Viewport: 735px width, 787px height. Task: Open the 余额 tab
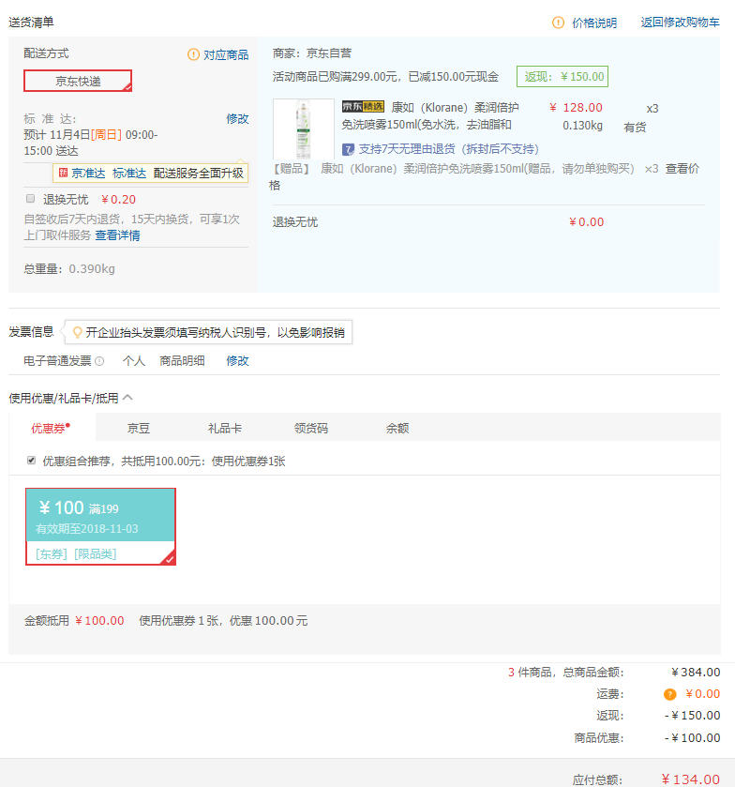pyautogui.click(x=397, y=428)
